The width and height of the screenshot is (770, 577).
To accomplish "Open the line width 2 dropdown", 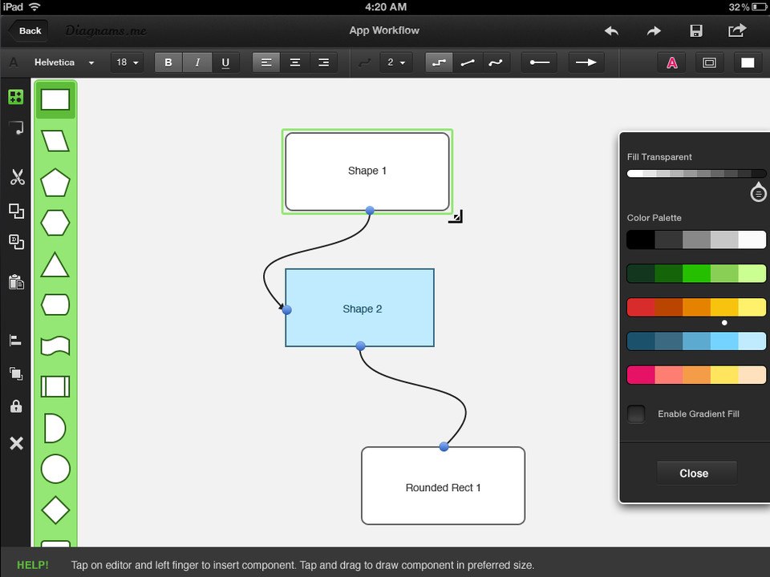I will pos(395,63).
